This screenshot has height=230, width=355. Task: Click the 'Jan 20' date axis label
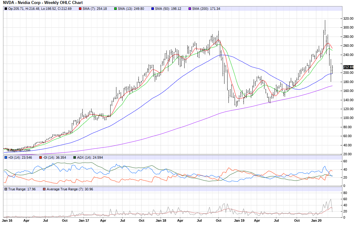pos(316,220)
